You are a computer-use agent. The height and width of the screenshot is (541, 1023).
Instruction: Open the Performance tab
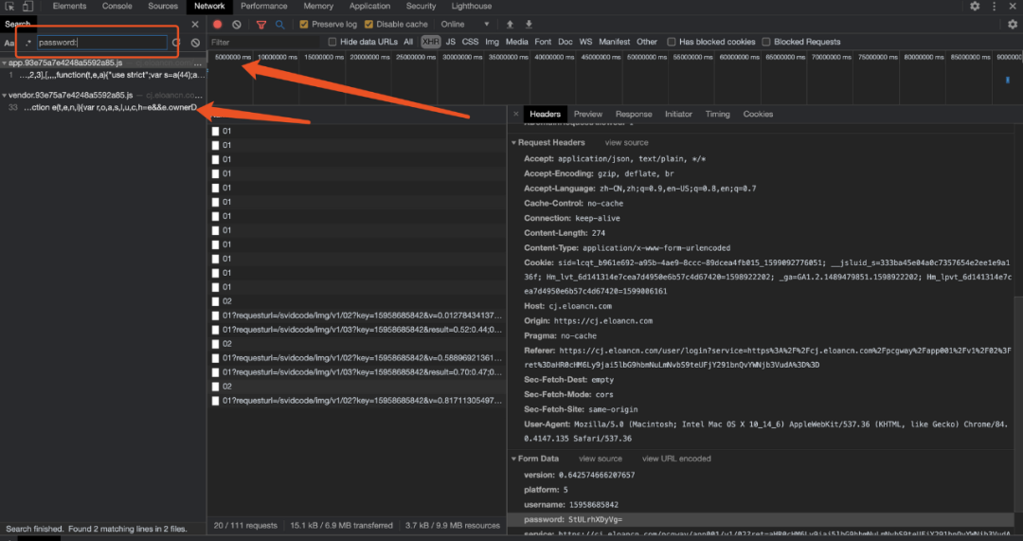click(263, 6)
